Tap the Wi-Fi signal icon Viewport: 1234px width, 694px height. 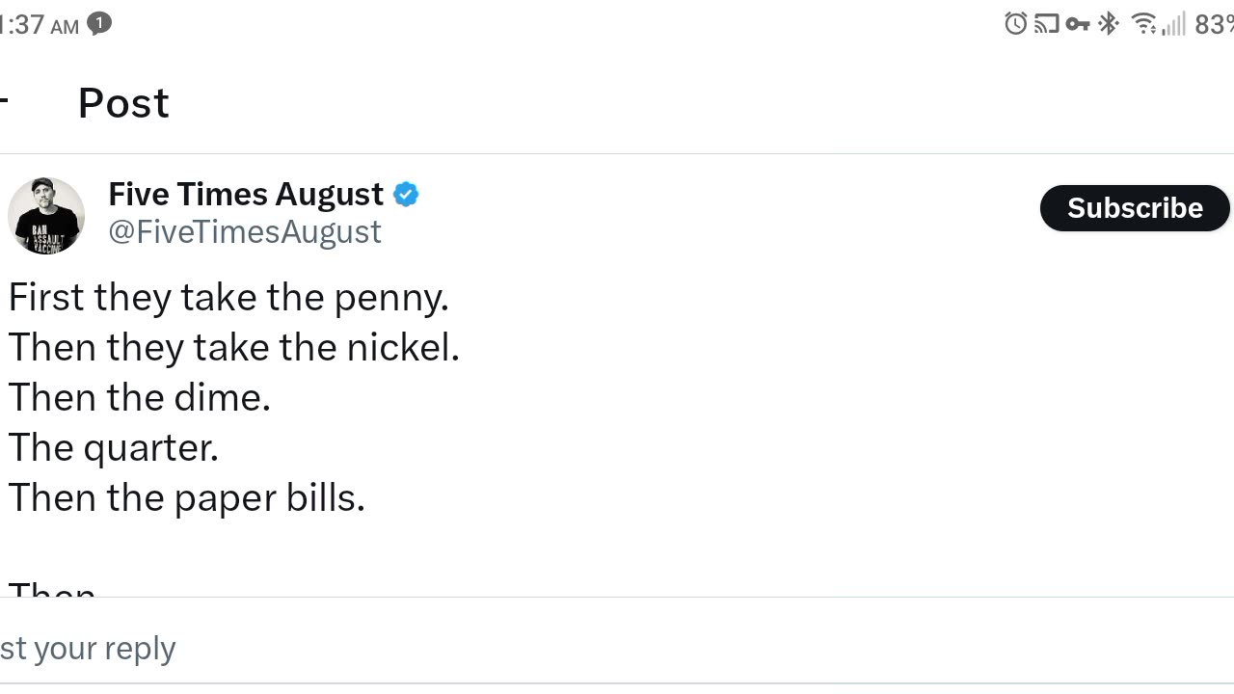[1143, 23]
